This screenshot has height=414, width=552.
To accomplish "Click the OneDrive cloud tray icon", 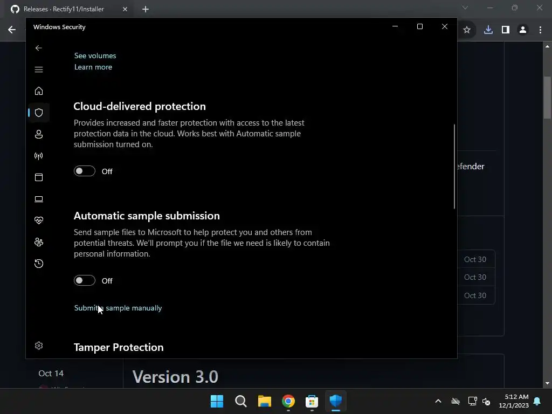I will 456,401.
